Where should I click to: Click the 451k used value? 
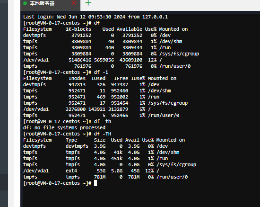click(x=117, y=158)
